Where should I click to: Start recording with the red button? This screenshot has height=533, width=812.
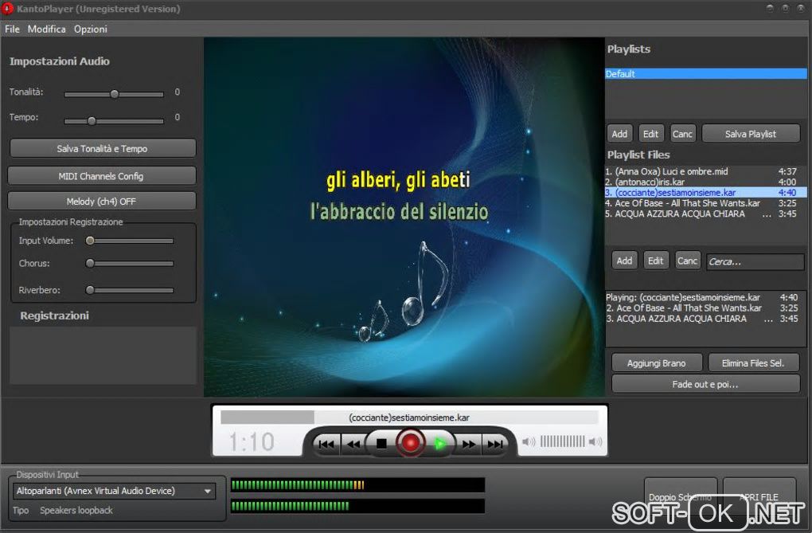coord(410,443)
